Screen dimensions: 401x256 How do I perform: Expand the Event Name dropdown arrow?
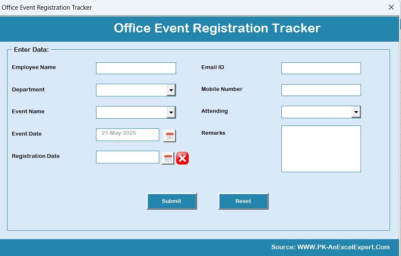coord(171,112)
